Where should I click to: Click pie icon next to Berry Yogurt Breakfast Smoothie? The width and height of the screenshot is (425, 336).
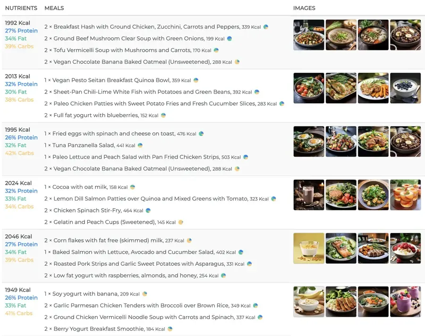(x=170, y=329)
